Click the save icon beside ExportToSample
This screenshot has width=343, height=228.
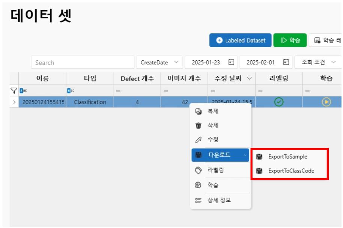pyautogui.click(x=259, y=157)
